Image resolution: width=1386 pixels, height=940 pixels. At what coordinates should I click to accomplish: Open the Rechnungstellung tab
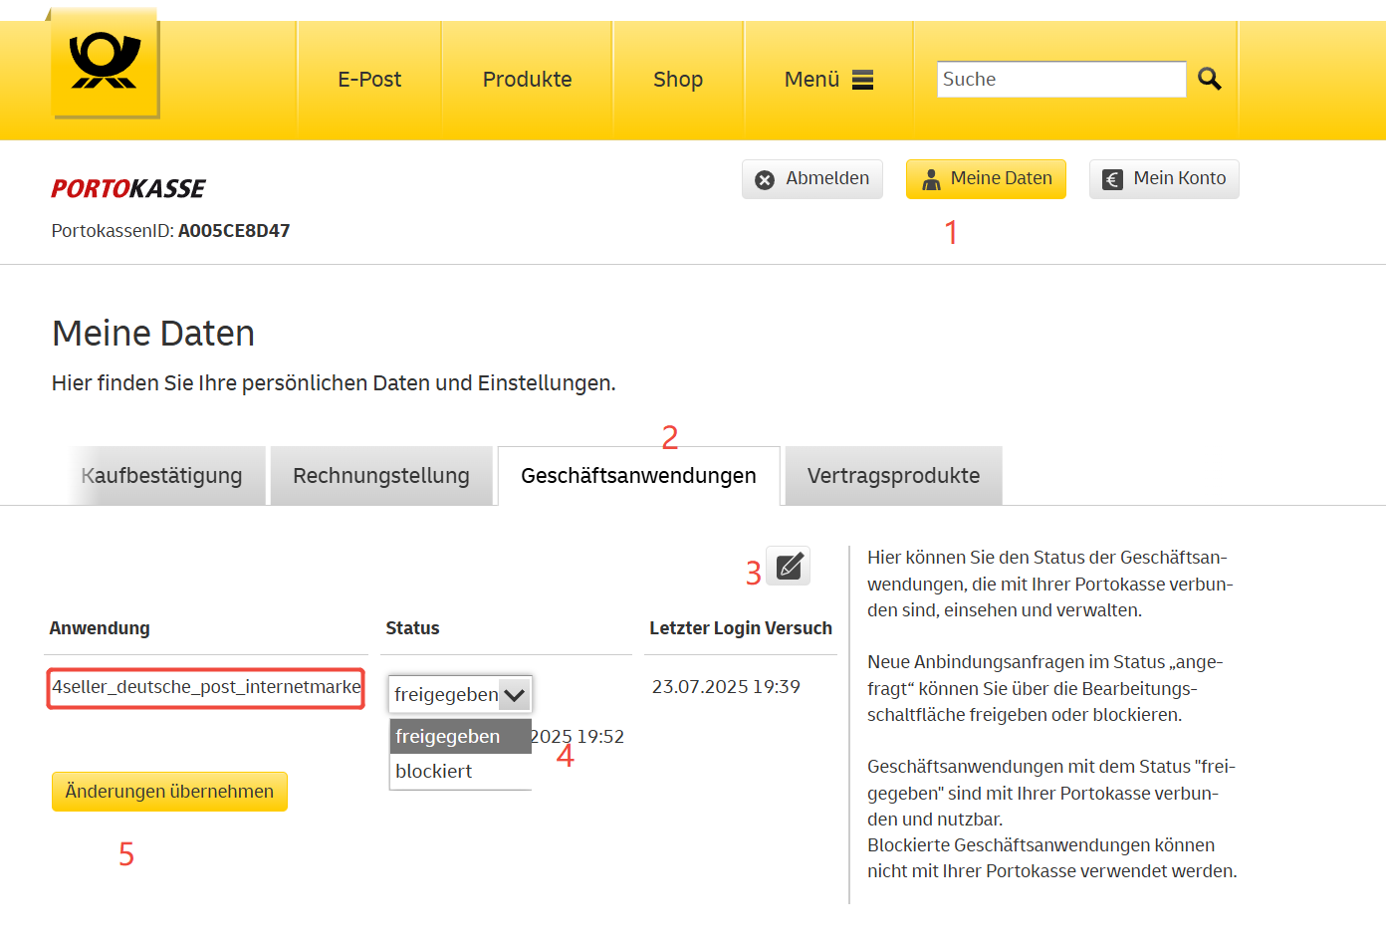click(381, 476)
